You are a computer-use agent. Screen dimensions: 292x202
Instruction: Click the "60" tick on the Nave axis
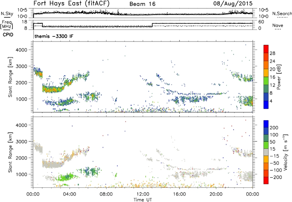[261, 22]
